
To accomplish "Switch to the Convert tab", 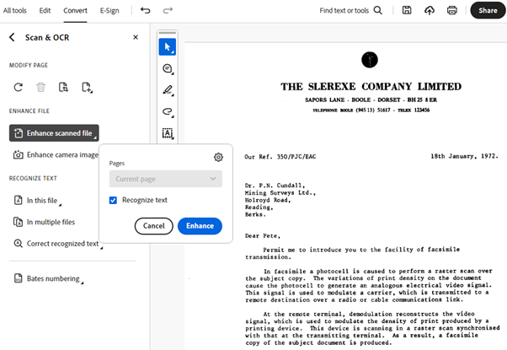I will coord(75,11).
